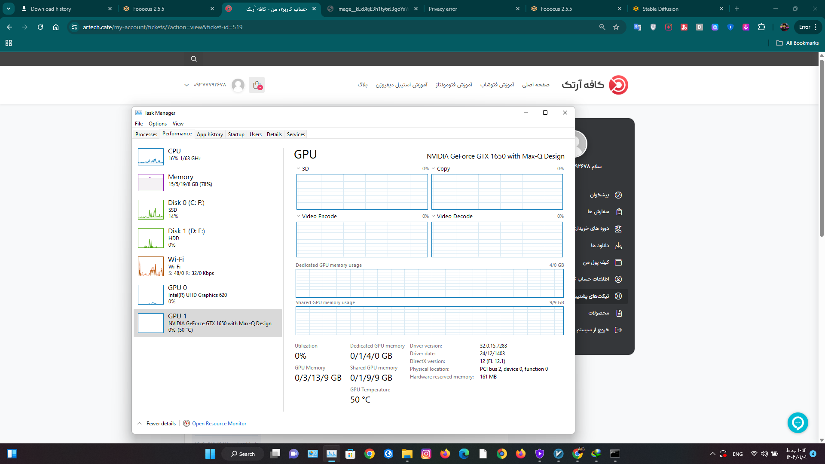Click the reload page button
The image size is (825, 464).
pos(40,27)
